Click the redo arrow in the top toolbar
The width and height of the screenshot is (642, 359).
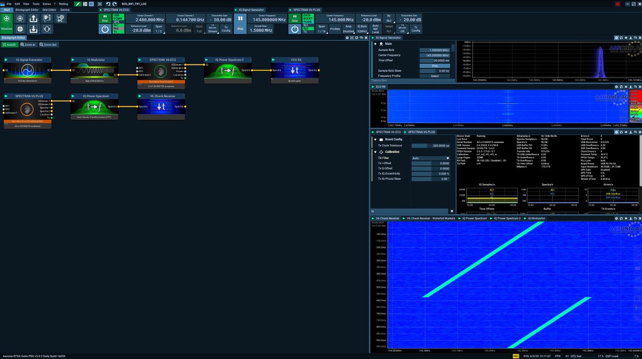pos(114,3)
